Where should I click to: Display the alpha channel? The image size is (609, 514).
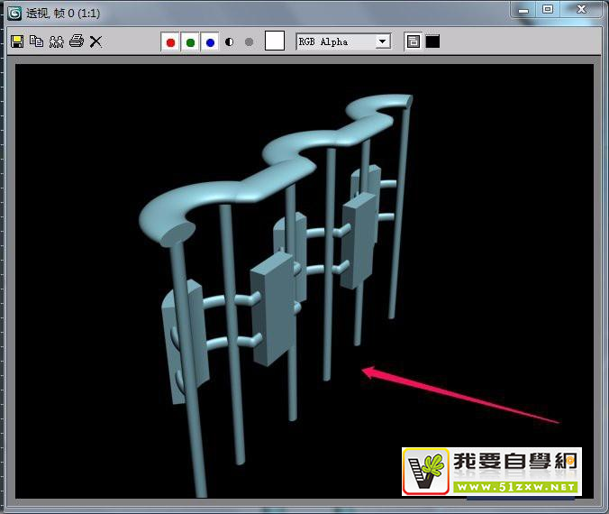(x=230, y=42)
